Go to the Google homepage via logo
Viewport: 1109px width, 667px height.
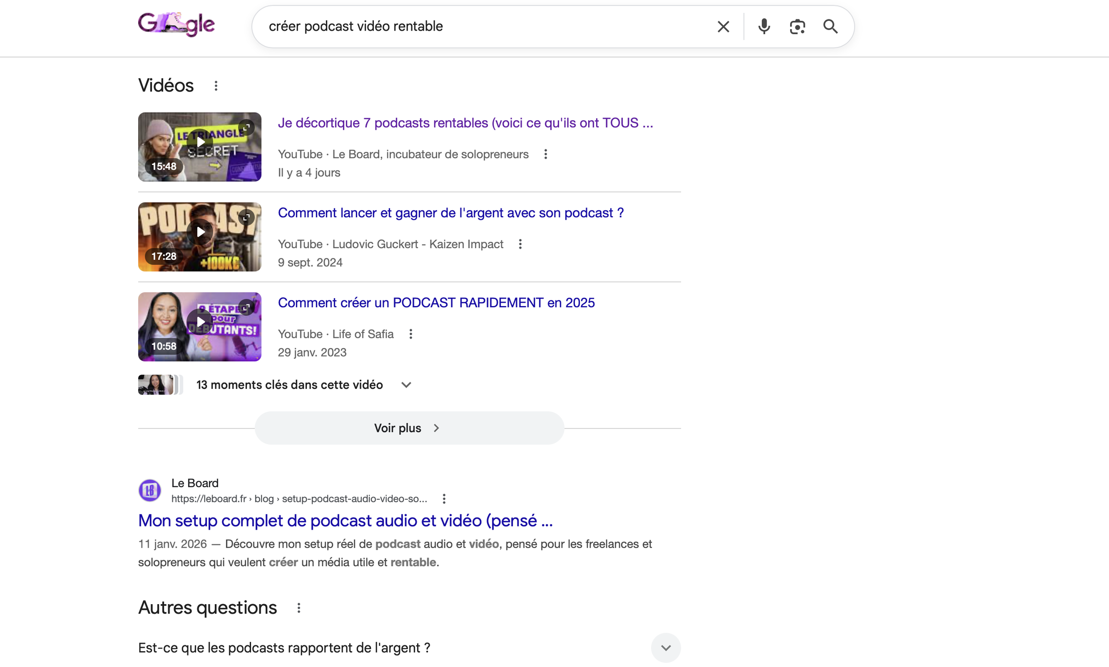click(x=177, y=24)
